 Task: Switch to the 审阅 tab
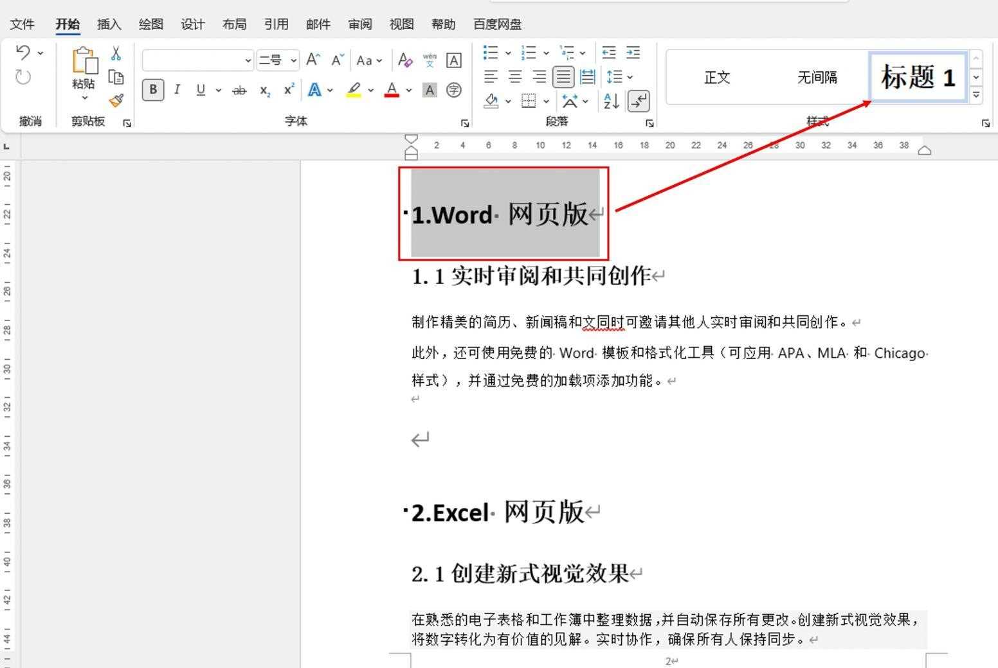point(360,24)
